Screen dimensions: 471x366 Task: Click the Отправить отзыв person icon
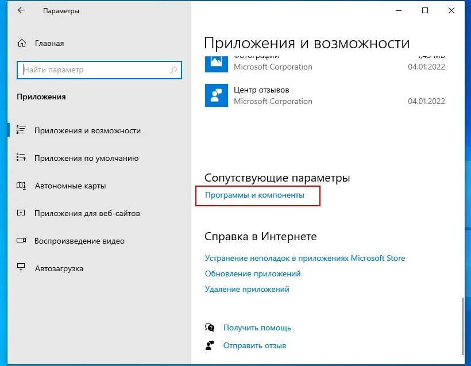click(210, 345)
